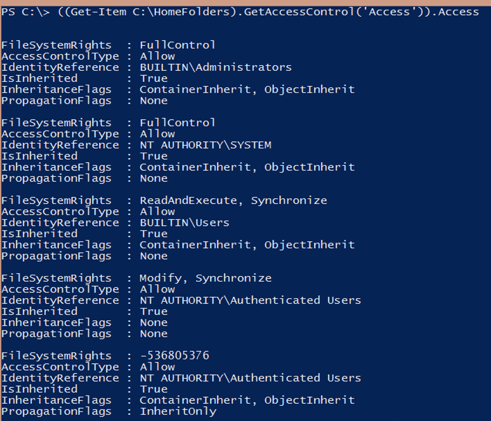Click FullControl in the Administrators entry

click(177, 45)
